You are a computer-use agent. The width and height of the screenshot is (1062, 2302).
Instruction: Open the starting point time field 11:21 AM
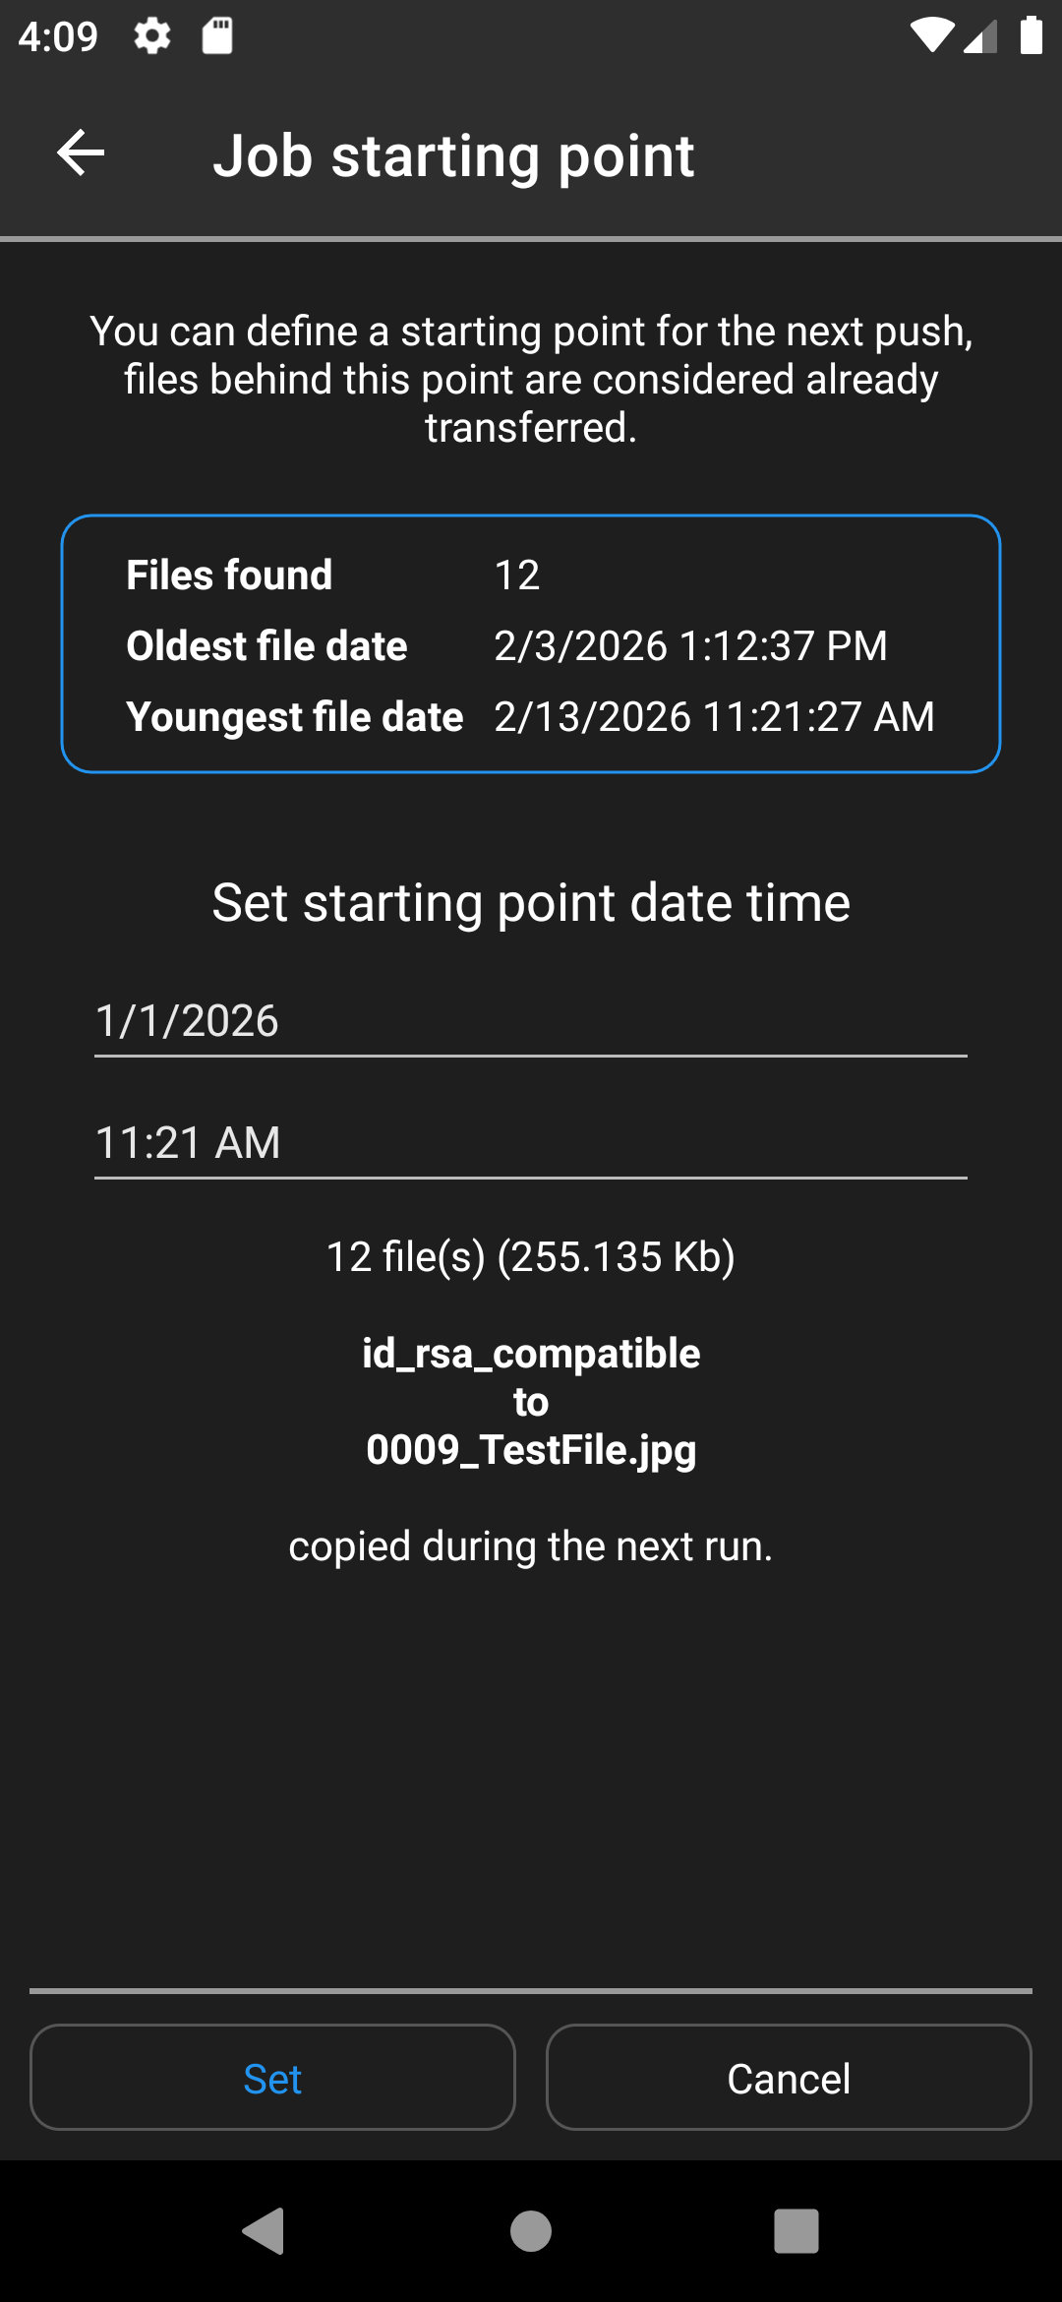point(531,1143)
